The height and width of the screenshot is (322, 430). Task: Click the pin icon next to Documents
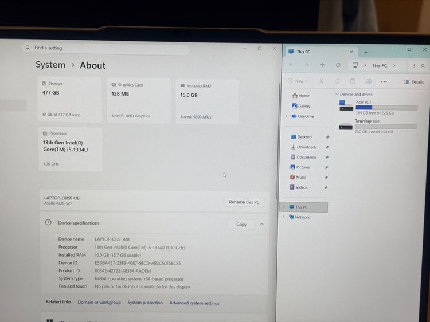[327, 158]
